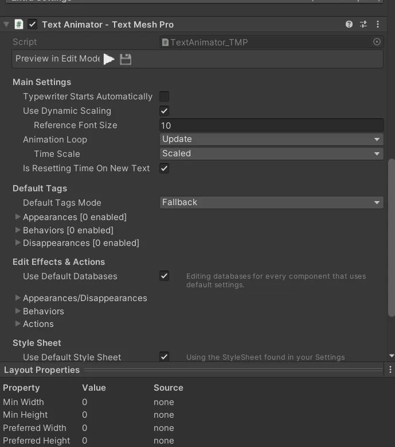
Task: Expand the Actions foldout
Action: coord(18,323)
